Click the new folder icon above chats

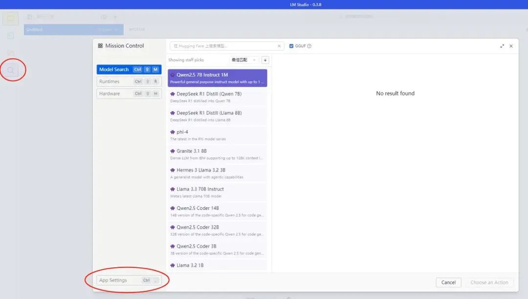coord(104,17)
